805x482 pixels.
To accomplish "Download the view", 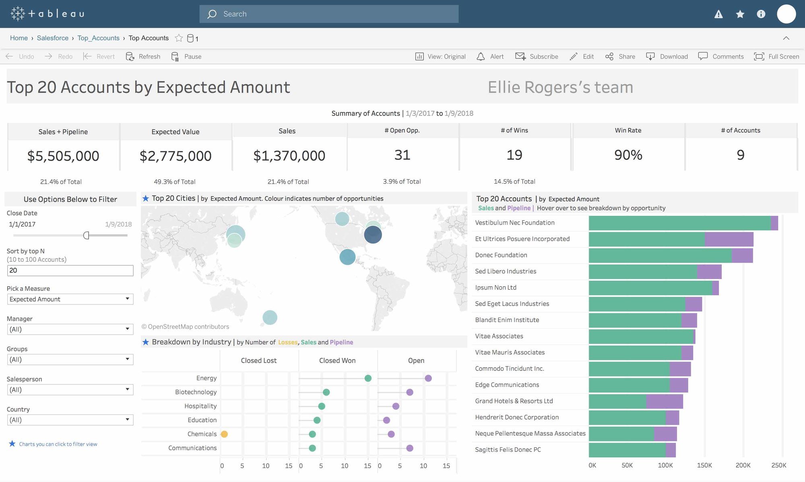I will point(667,56).
